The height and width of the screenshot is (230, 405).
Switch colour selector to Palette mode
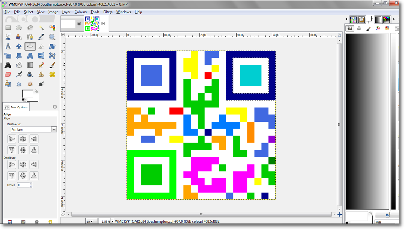pyautogui.click(x=387, y=28)
